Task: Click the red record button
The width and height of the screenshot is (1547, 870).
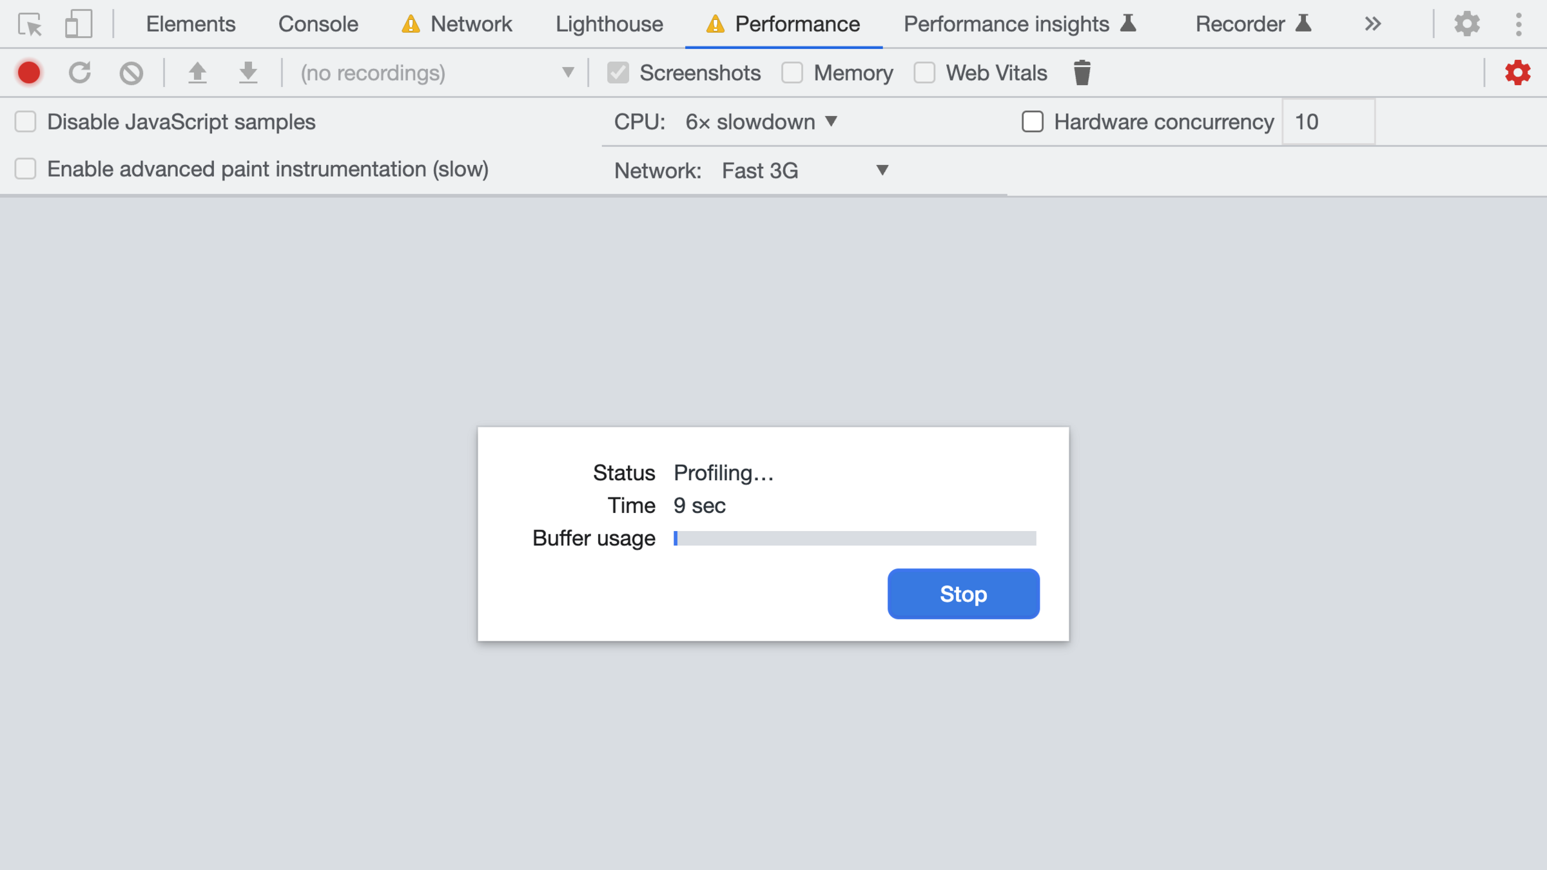Action: (x=29, y=73)
